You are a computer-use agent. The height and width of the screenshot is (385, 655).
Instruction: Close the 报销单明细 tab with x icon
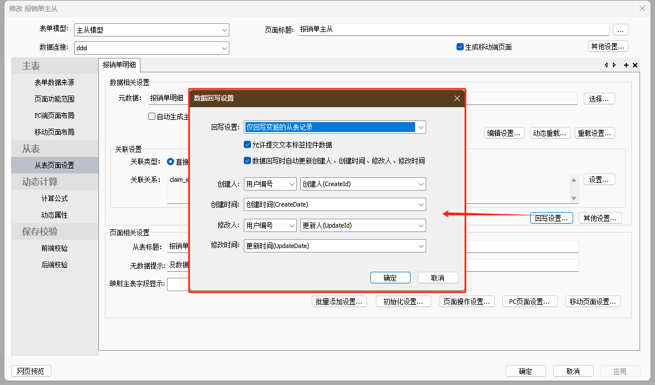[x=635, y=65]
